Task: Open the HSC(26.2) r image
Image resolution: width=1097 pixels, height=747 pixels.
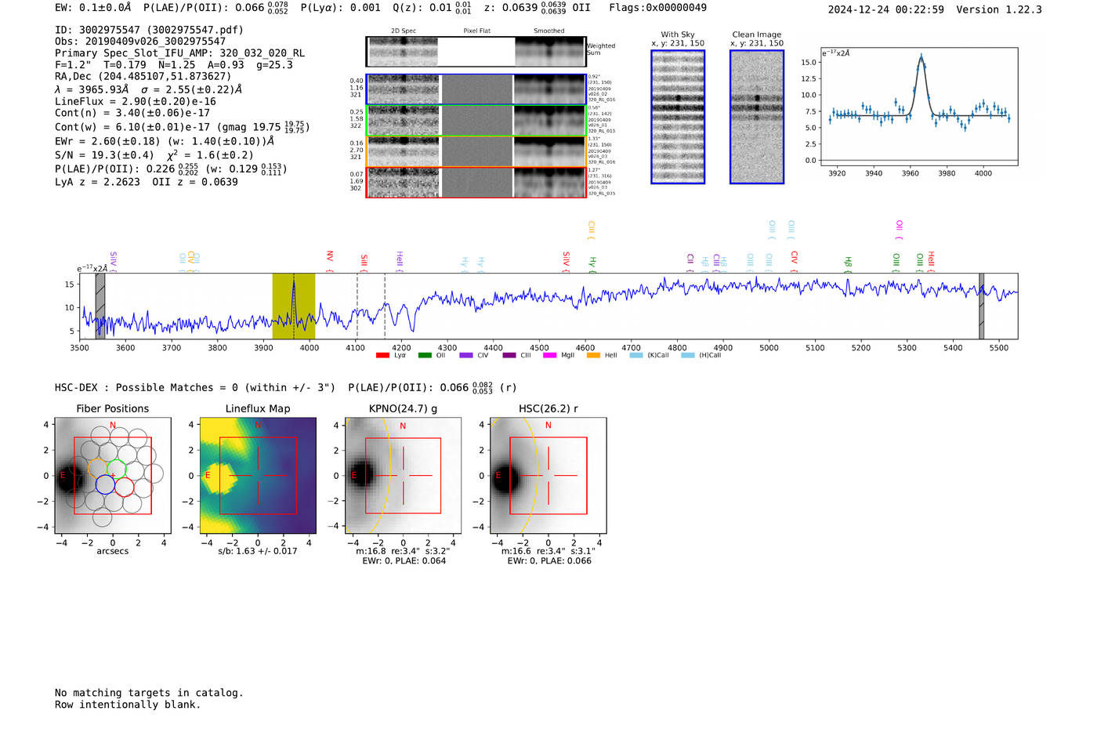Action: (x=548, y=476)
